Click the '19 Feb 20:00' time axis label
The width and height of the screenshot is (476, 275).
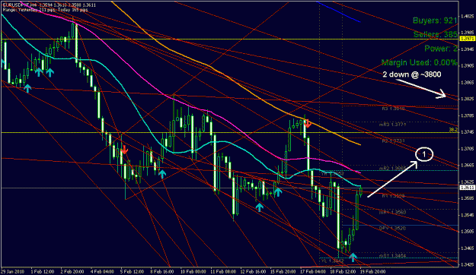click(373, 271)
